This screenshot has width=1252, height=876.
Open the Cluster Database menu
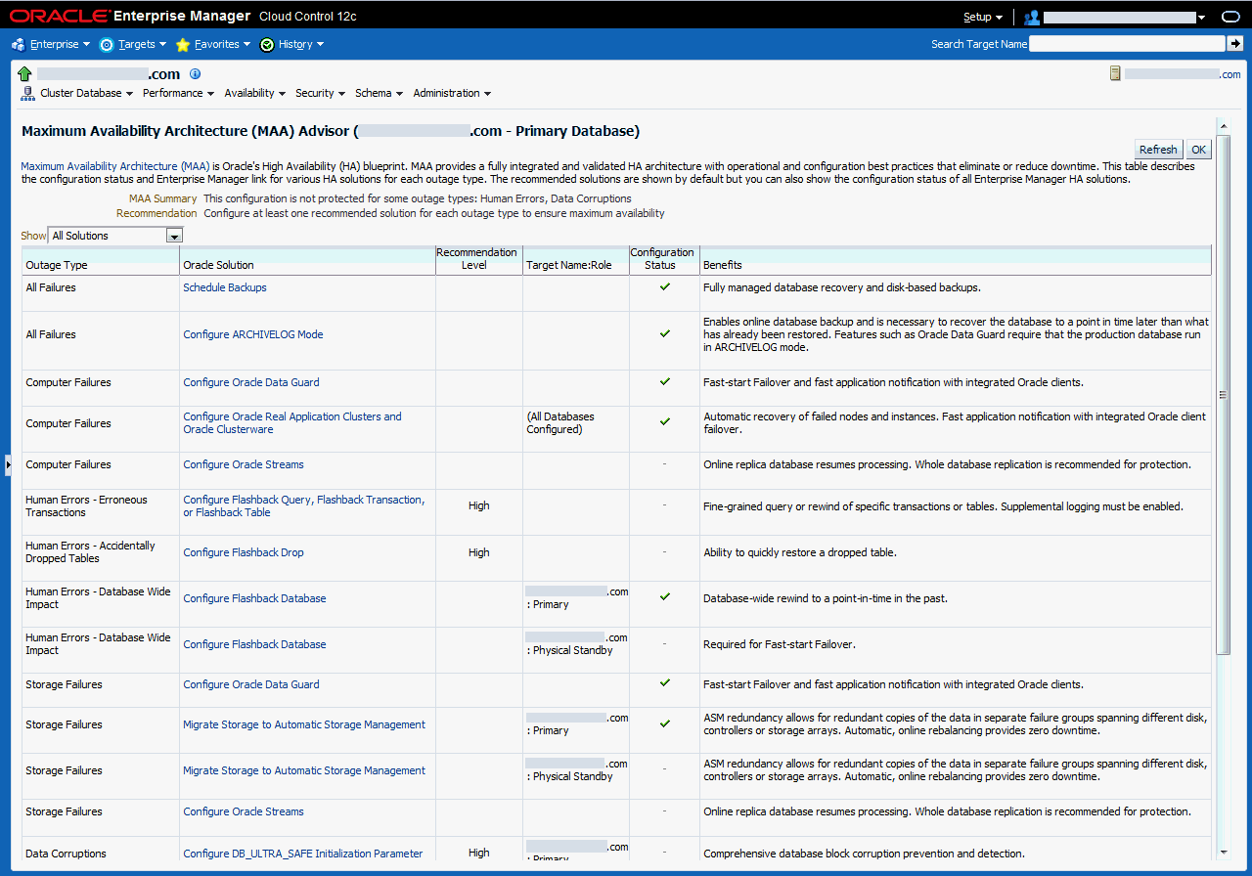coord(86,94)
